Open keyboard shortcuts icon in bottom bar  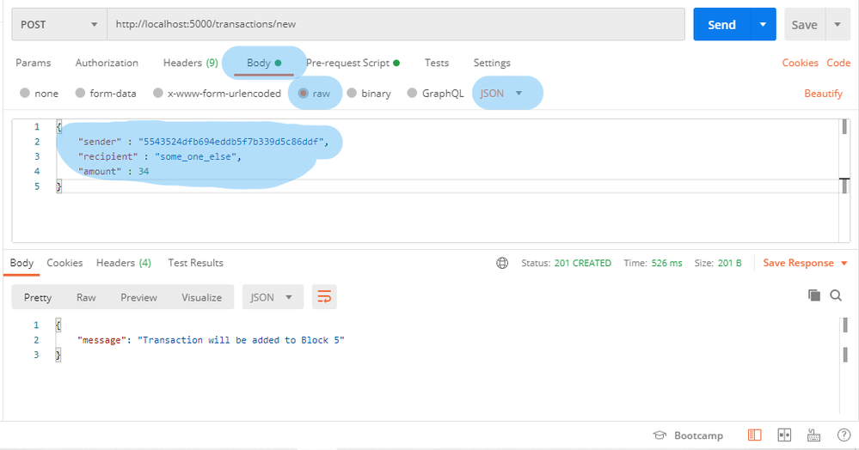814,435
